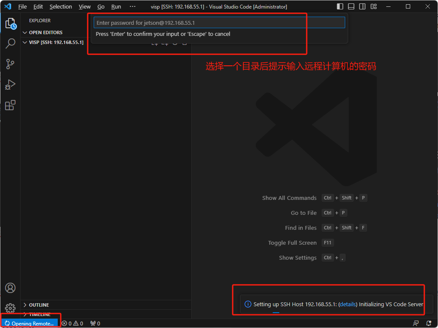The height and width of the screenshot is (328, 438).
Task: Open the Explorer view in activity bar
Action: pyautogui.click(x=11, y=24)
